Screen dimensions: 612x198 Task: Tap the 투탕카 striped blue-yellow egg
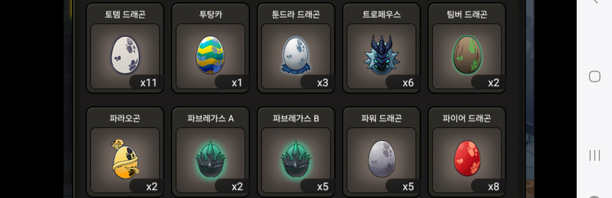tap(210, 55)
